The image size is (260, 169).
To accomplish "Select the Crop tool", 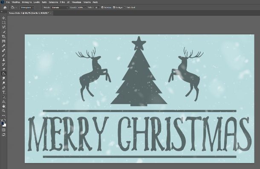I will pyautogui.click(x=4, y=37).
